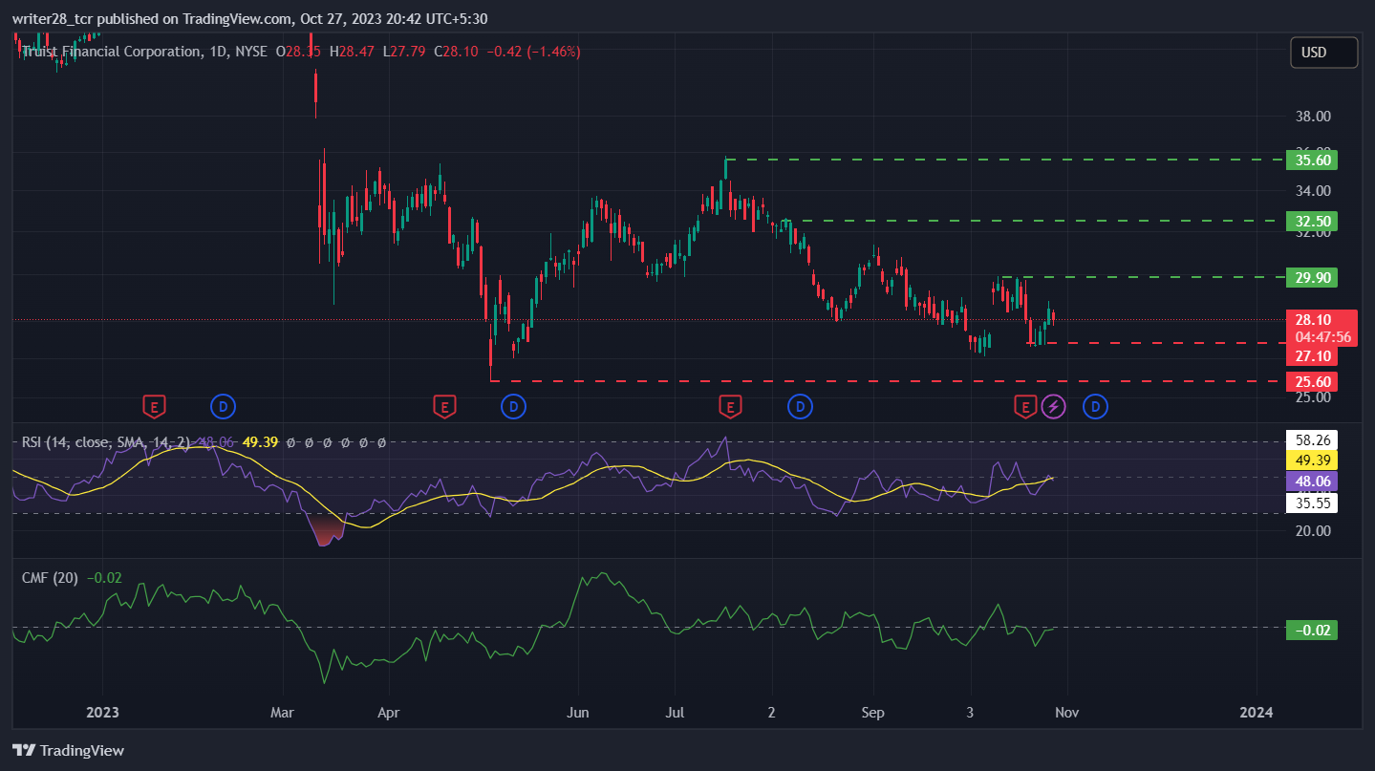Click the 35.55 RSI scale label
1375x771 pixels.
1311,503
